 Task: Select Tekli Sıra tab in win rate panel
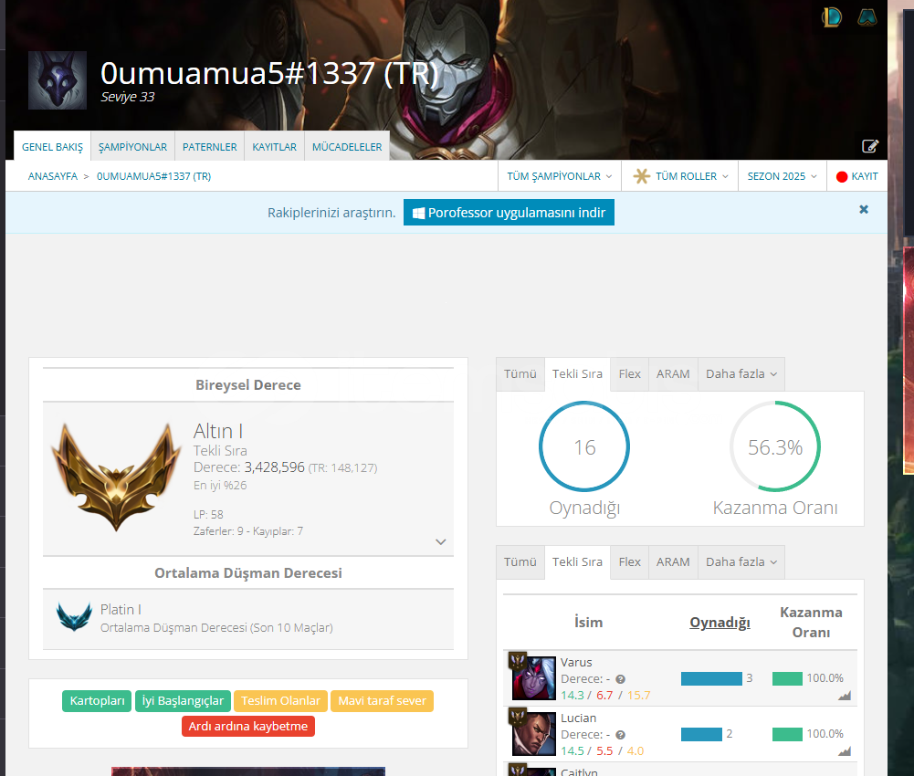click(578, 373)
